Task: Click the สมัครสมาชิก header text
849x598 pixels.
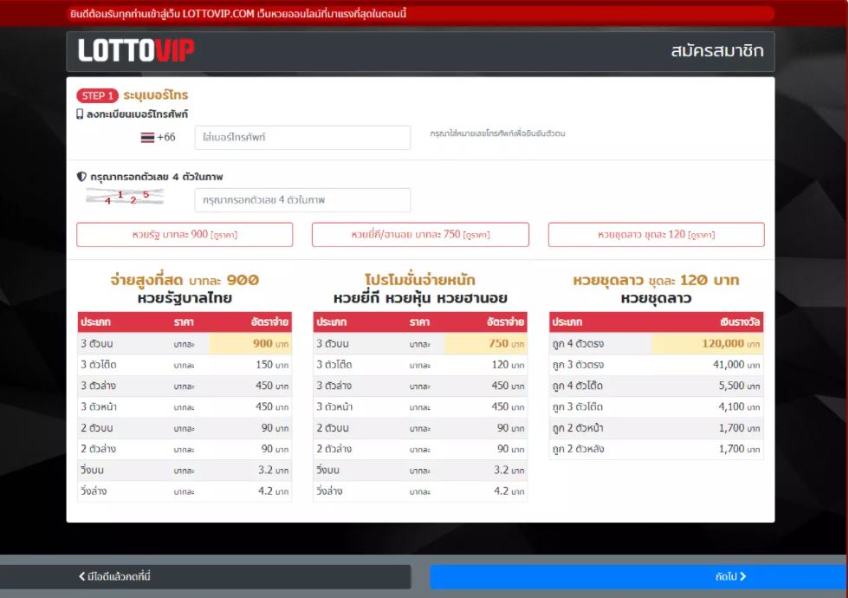Action: click(x=717, y=51)
